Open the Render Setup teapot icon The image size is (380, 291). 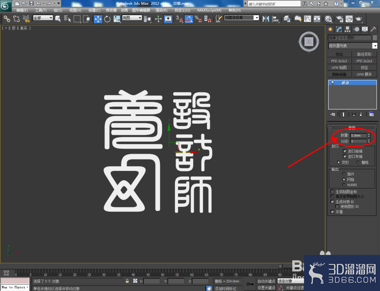[x=339, y=19]
